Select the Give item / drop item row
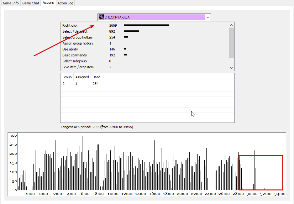 [144, 67]
